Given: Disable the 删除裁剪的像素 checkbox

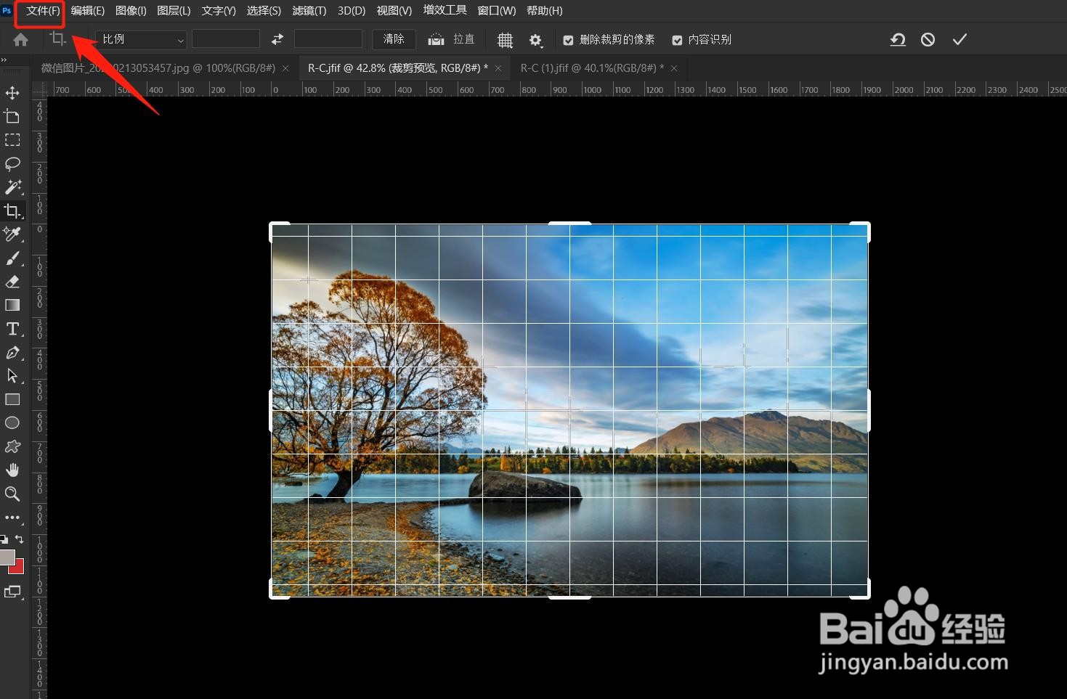Looking at the screenshot, I should click(x=569, y=40).
